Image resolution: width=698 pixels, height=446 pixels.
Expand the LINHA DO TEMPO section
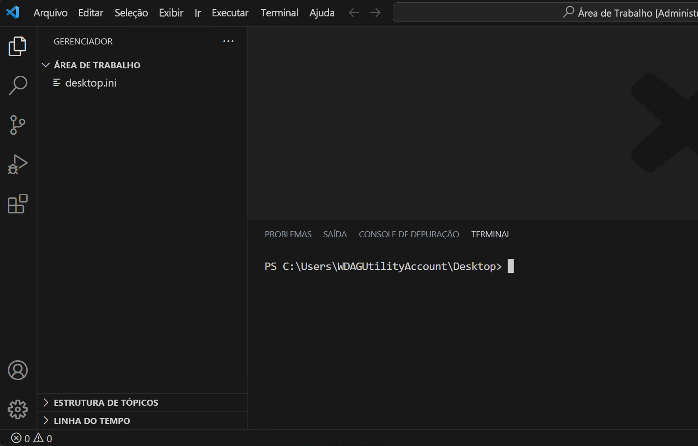(x=142, y=421)
